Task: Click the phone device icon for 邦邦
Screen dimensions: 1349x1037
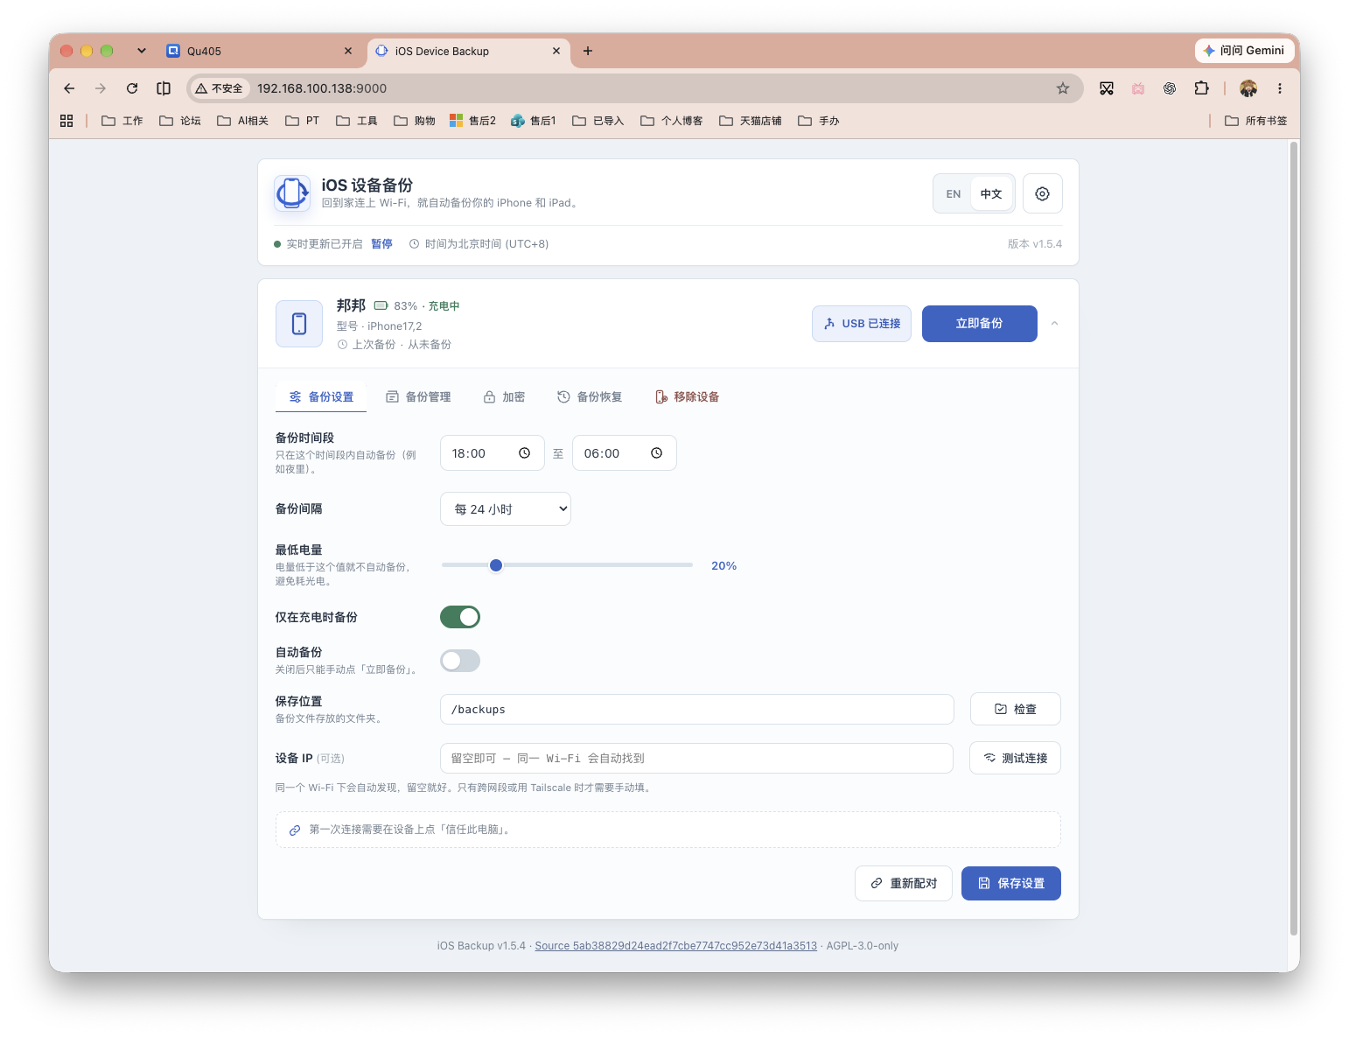Action: click(299, 324)
